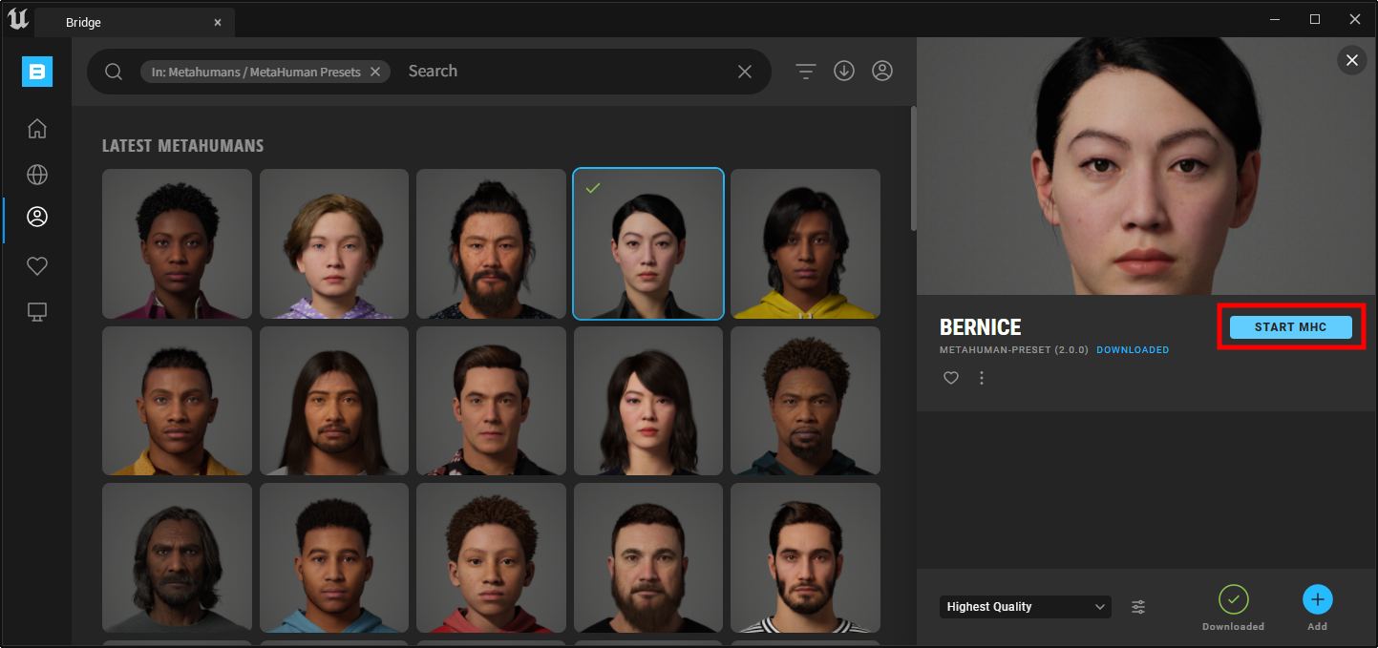Viewport: 1378px width, 648px height.
Task: Select the man with the mustard collar
Action: (178, 401)
